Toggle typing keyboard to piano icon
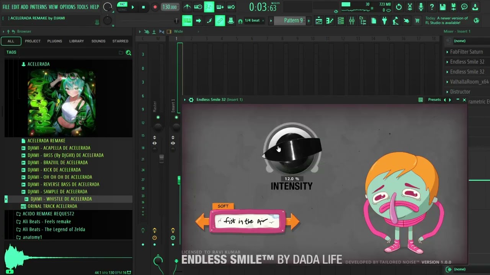Viewport: 490px width, 275px height. click(x=187, y=21)
